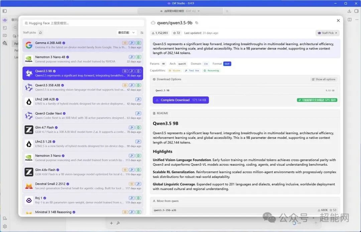Viewport: 361px width, 232px height.
Task: Open the model loader dropdown in top bar
Action: [180, 11]
